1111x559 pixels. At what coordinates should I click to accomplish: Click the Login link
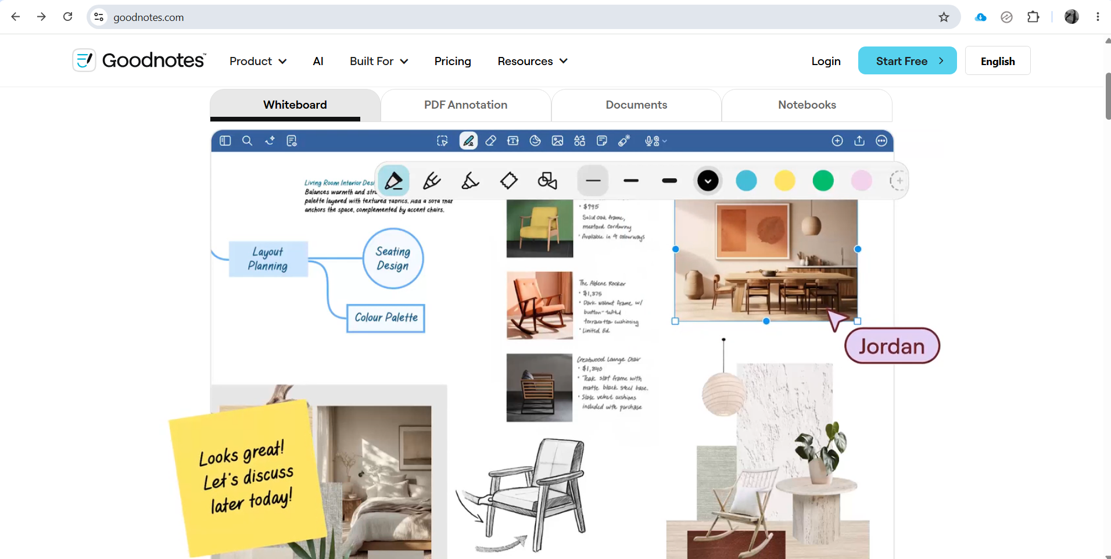826,61
